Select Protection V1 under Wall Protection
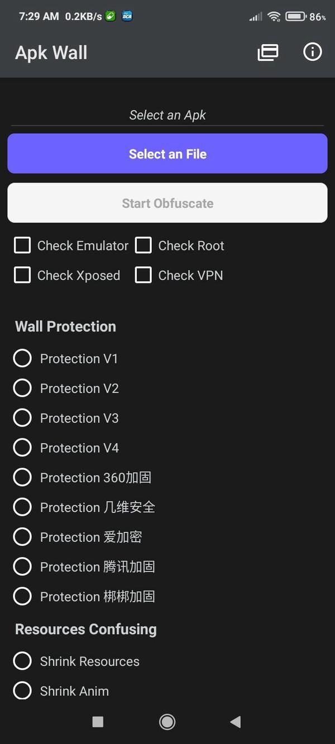 (22, 358)
